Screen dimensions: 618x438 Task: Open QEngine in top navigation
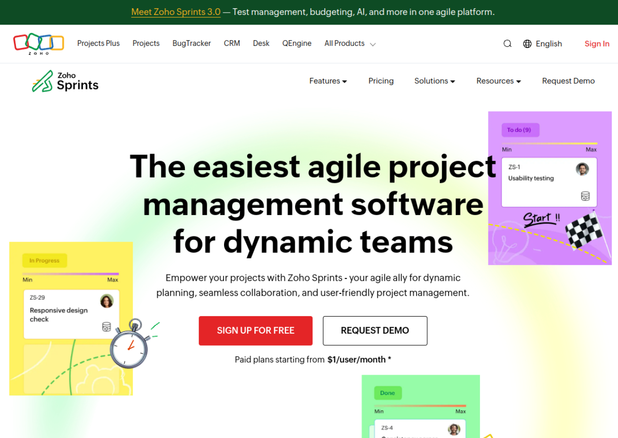(x=297, y=44)
